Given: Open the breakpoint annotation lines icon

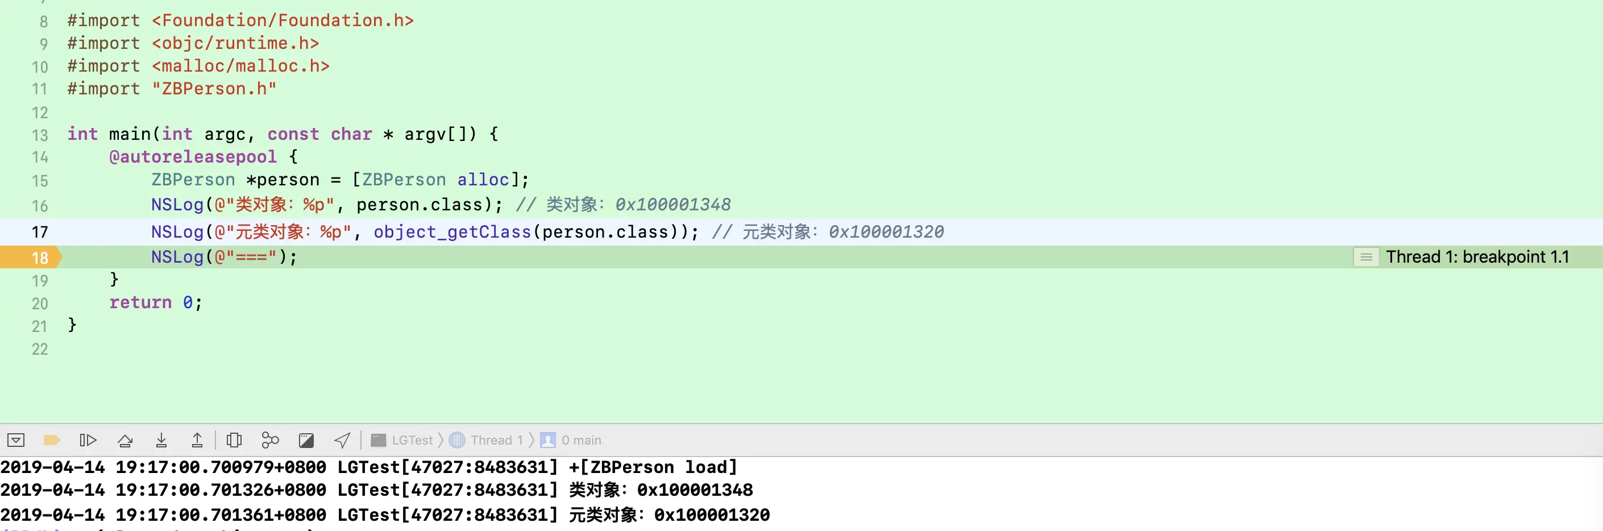Looking at the screenshot, I should point(1366,257).
